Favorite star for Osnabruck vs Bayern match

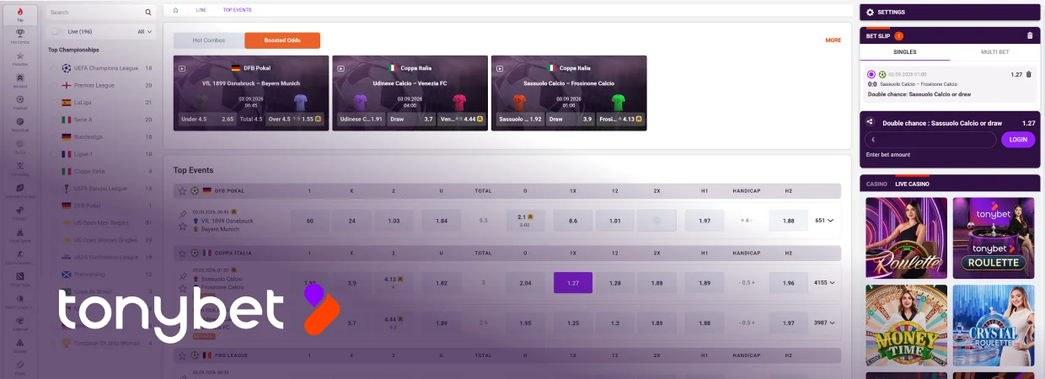182,227
